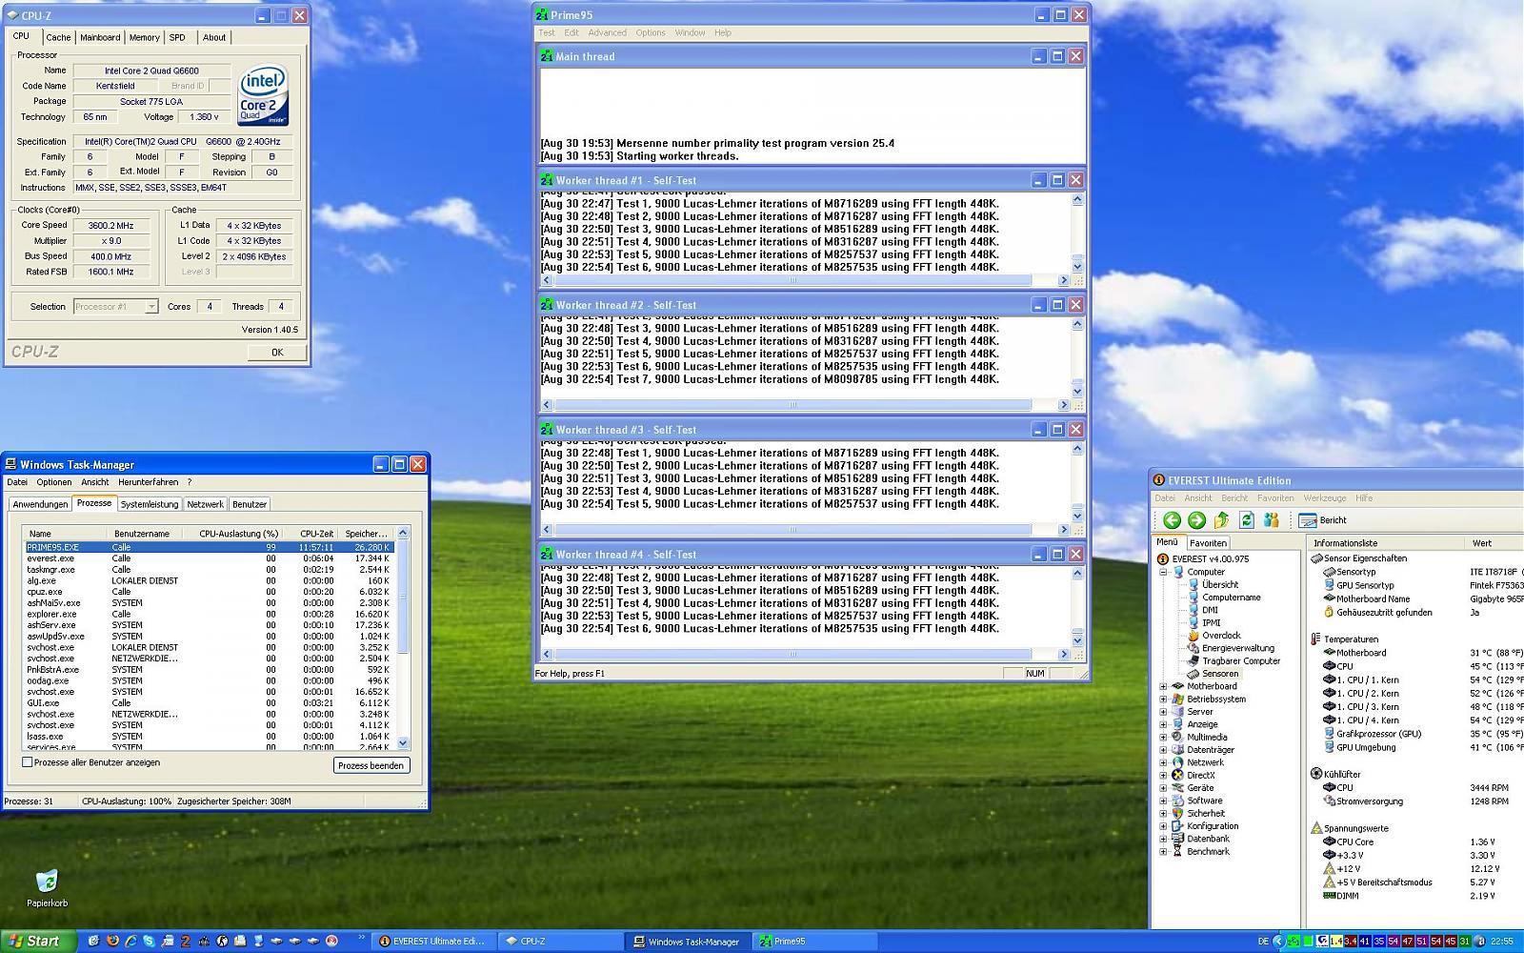Screen dimensions: 1524x953
Task: Click the Firefox quick launch icon
Action: tap(112, 941)
